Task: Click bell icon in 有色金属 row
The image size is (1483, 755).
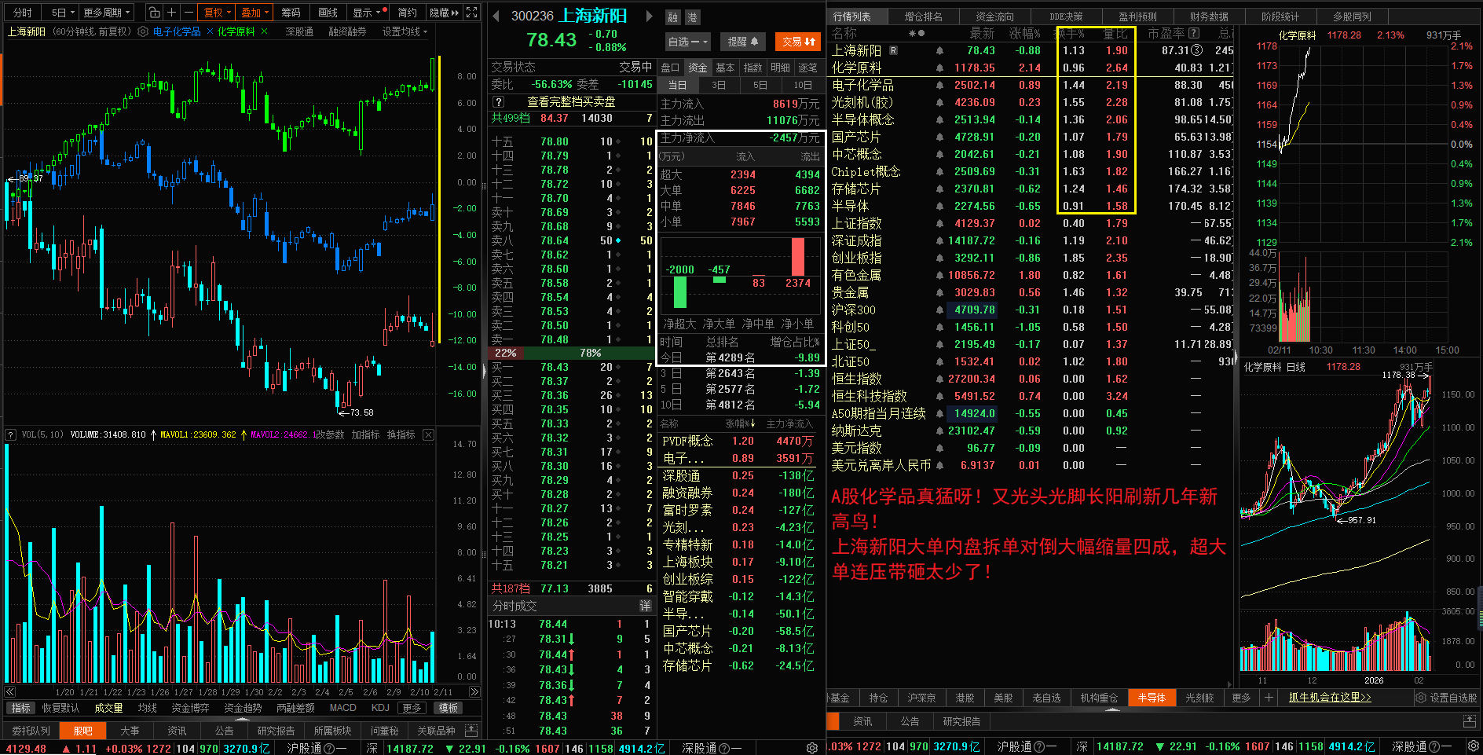Action: (939, 275)
